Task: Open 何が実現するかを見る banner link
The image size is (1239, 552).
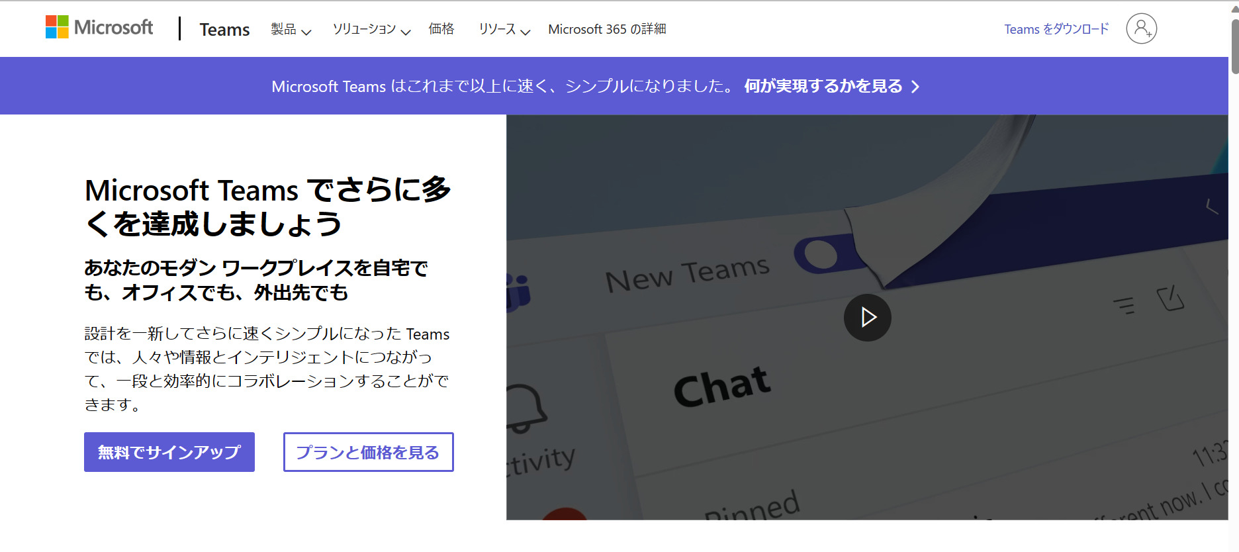Action: point(832,86)
